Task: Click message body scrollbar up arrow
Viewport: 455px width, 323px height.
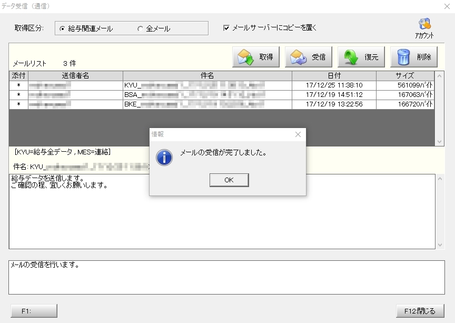Action: (x=440, y=179)
